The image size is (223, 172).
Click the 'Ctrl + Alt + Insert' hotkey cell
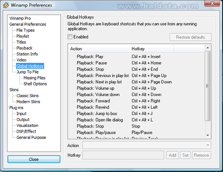point(146,57)
